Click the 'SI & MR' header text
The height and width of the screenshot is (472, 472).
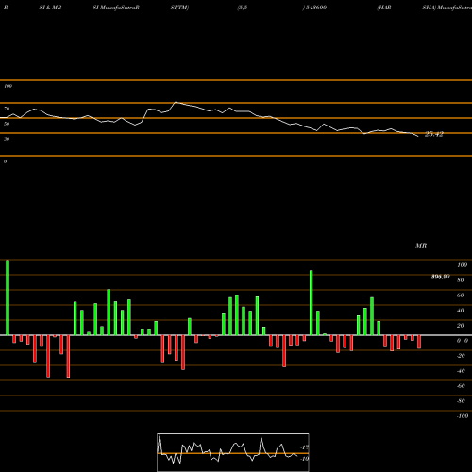[x=50, y=8]
